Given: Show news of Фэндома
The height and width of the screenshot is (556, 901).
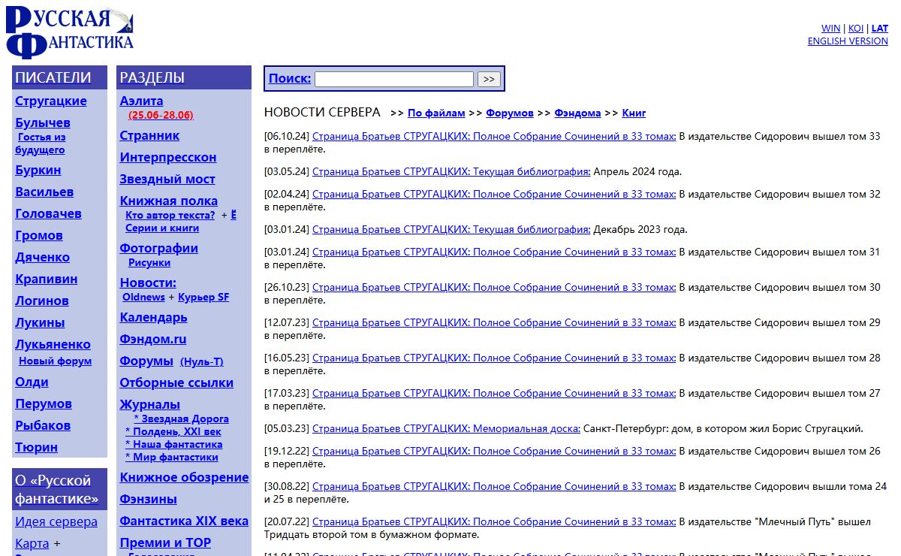Looking at the screenshot, I should pos(577,113).
